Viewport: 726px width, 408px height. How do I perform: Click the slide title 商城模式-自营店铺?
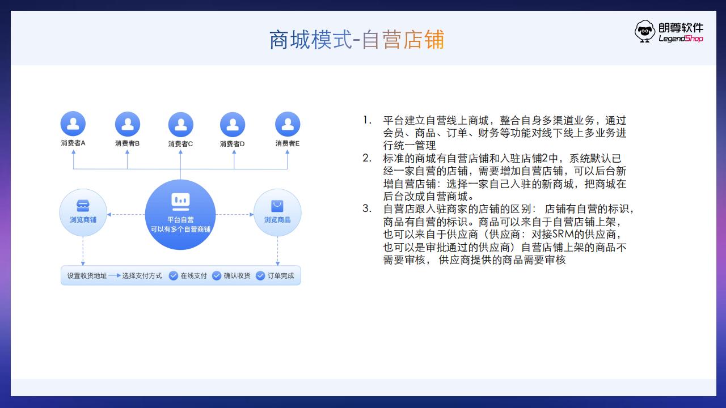pyautogui.click(x=356, y=40)
